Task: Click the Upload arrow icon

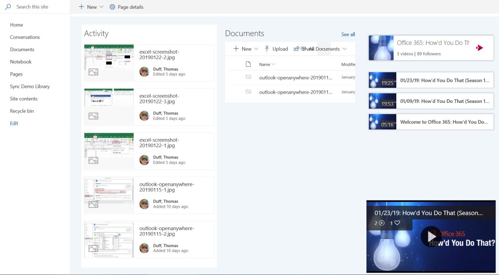Action: coord(267,49)
